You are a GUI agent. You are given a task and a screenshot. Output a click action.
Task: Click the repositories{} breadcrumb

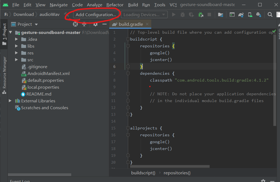177,173
